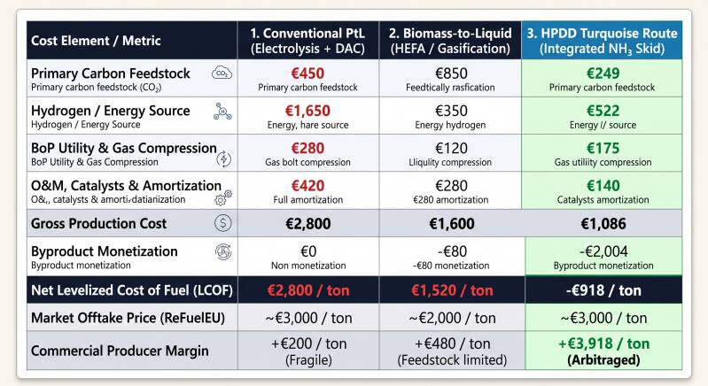Select the Biomass-to-Liquid column header
Screen dimensions: 708x386
[x=450, y=41]
